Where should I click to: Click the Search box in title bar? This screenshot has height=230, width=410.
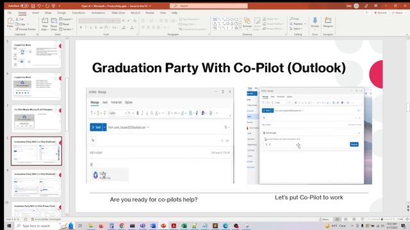(x=209, y=6)
